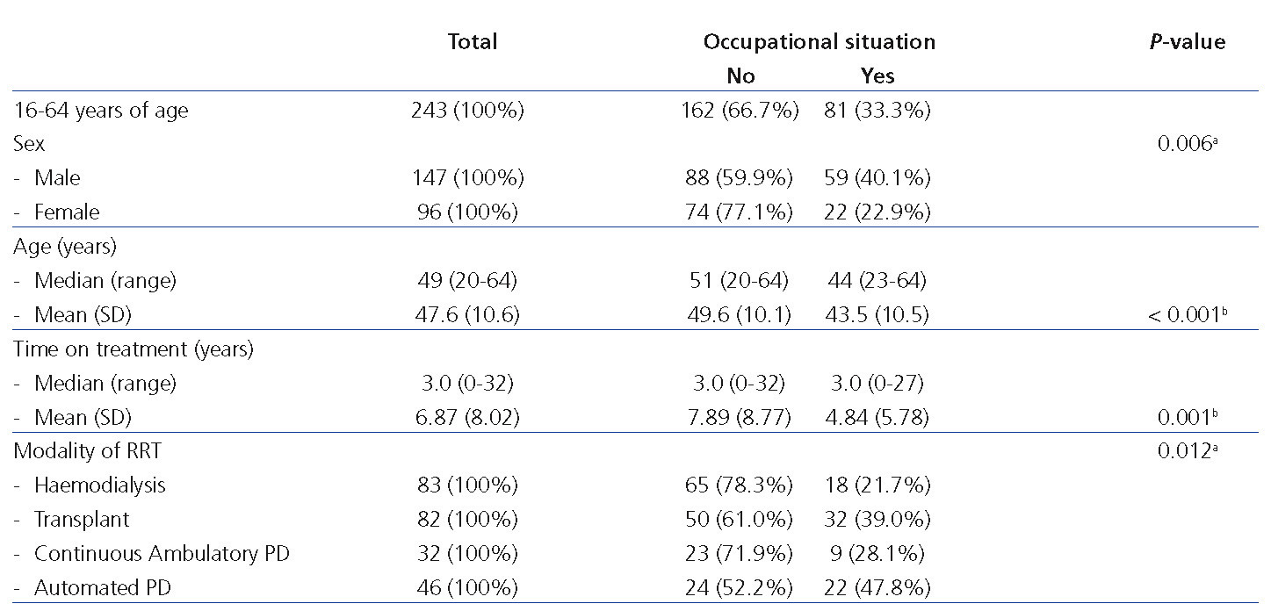The height and width of the screenshot is (611, 1271).
Task: Select the "Haemodialysis" row label
Action: [99, 485]
